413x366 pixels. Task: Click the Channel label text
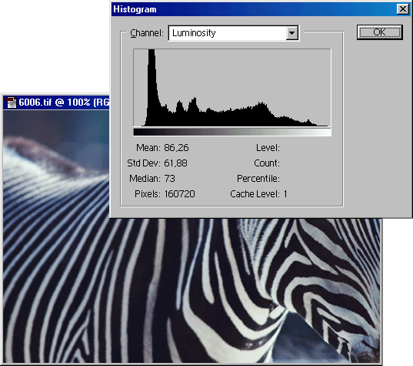pos(147,33)
